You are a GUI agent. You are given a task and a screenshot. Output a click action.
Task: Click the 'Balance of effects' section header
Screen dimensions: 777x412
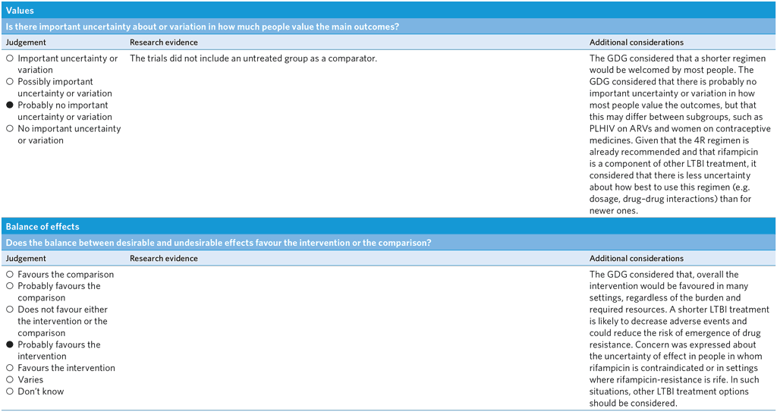(x=42, y=226)
